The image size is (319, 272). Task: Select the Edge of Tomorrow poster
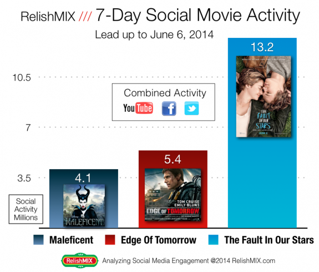pos(173,195)
